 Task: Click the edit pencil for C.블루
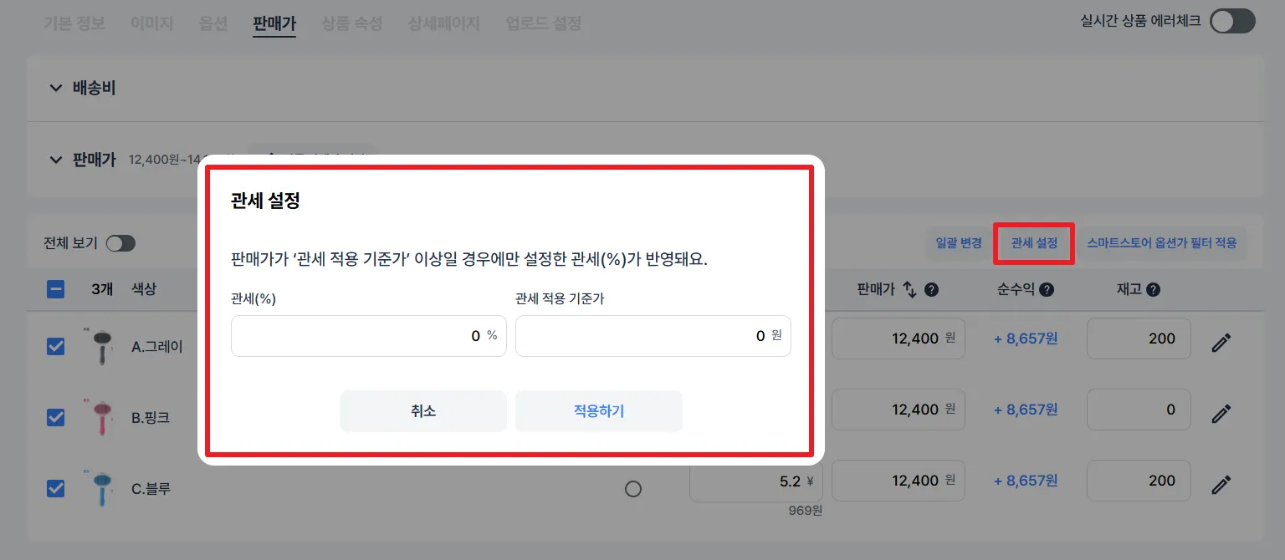[1221, 484]
